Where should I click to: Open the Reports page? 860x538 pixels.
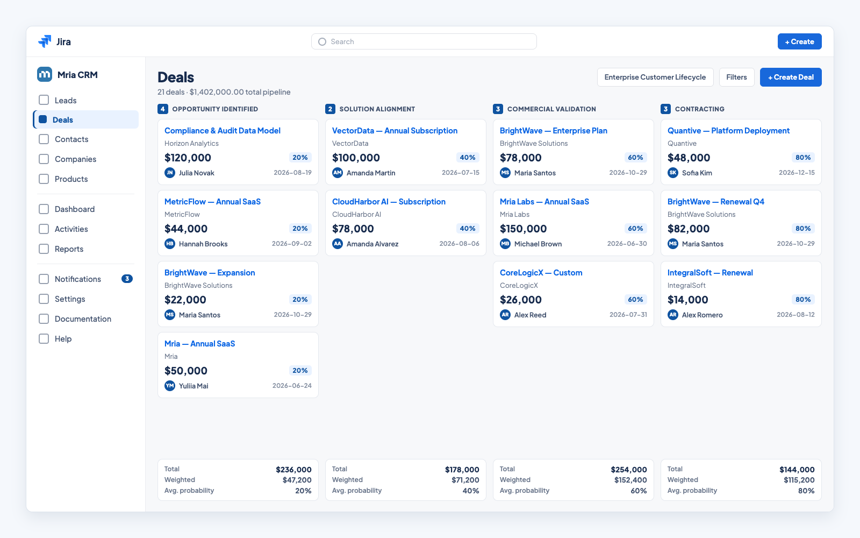point(86,249)
